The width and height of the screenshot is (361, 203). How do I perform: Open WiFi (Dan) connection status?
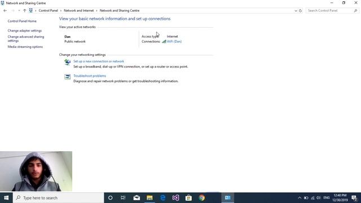coord(174,41)
